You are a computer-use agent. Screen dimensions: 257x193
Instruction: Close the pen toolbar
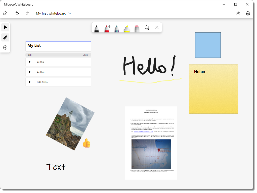pos(157,28)
